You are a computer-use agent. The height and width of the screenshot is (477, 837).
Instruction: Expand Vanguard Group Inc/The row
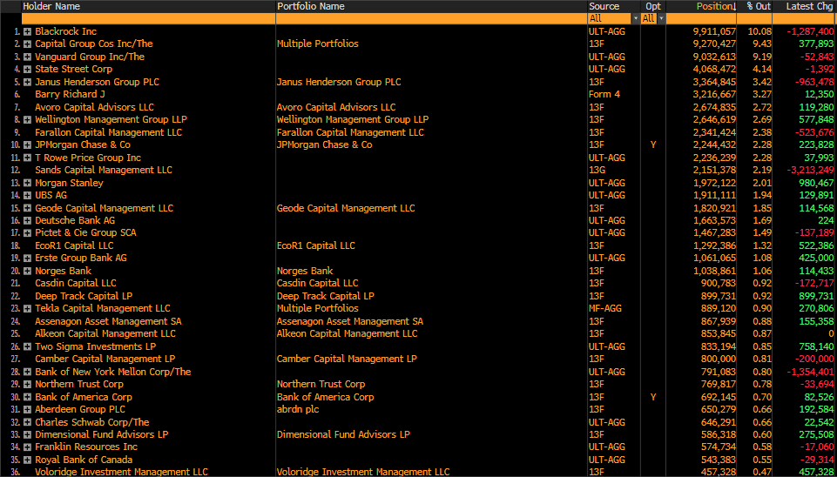28,57
